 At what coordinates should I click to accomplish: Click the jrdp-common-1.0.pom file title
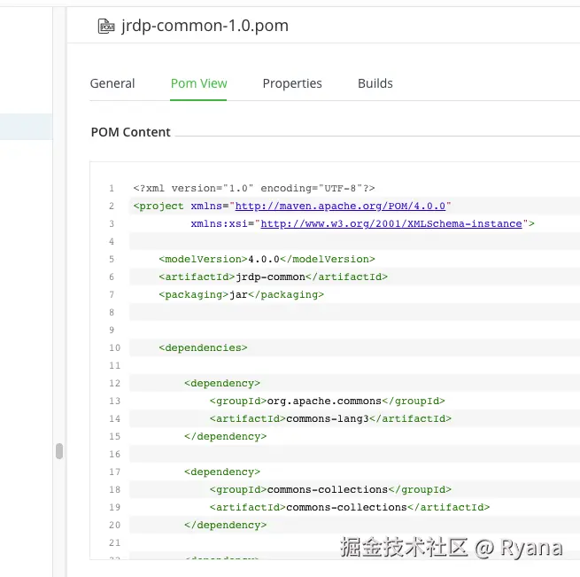(x=205, y=27)
